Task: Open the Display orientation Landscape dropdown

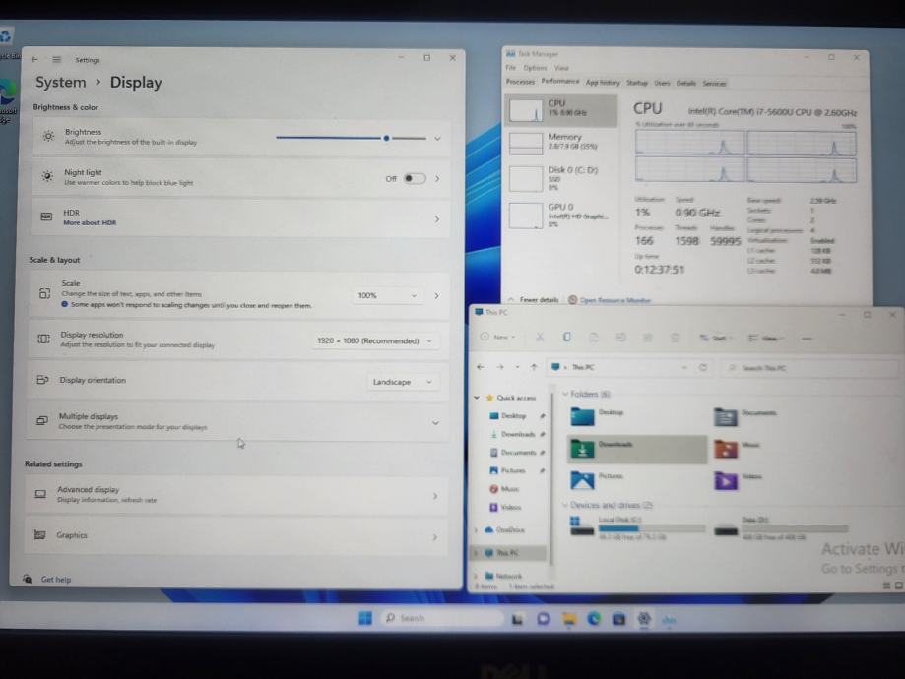Action: tap(402, 382)
